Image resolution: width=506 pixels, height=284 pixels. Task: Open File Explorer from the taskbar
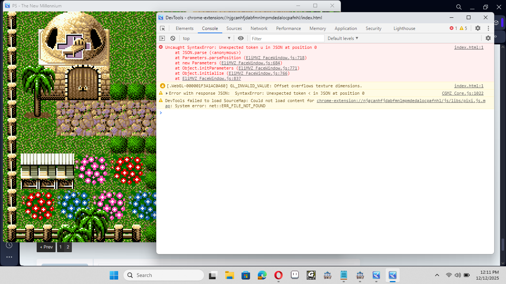pos(230,275)
